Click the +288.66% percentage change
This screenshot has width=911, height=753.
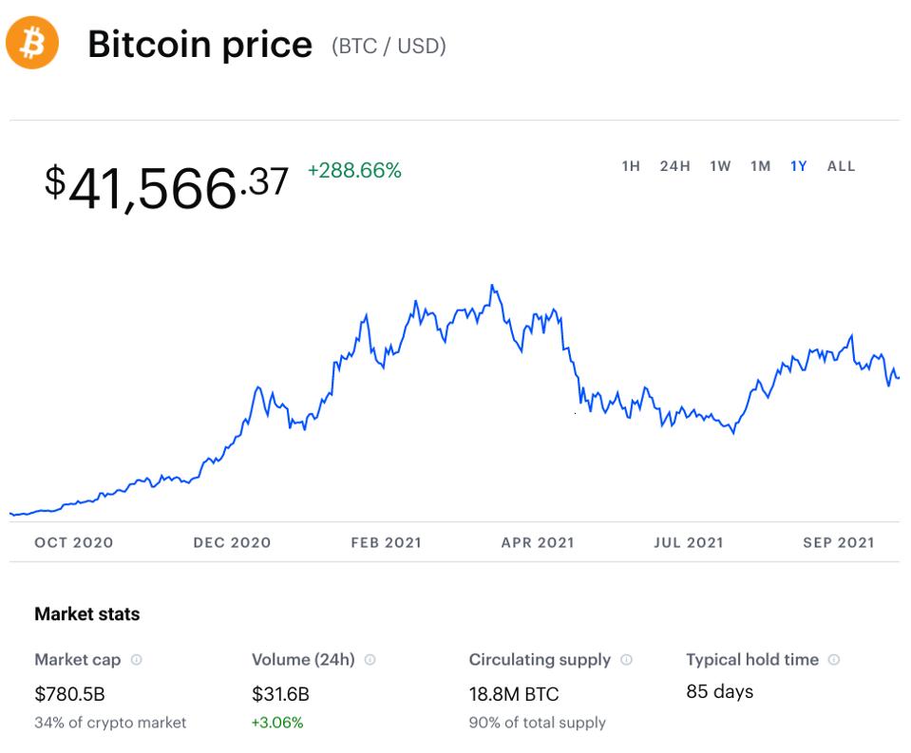pyautogui.click(x=354, y=170)
